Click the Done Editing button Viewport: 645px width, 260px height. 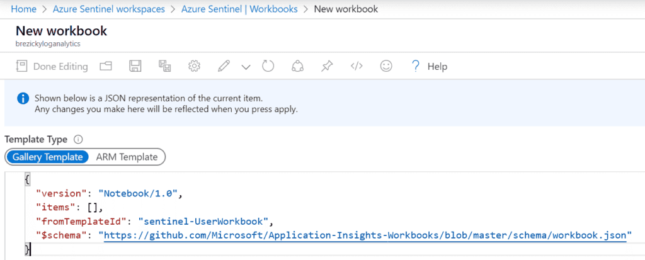(x=52, y=66)
